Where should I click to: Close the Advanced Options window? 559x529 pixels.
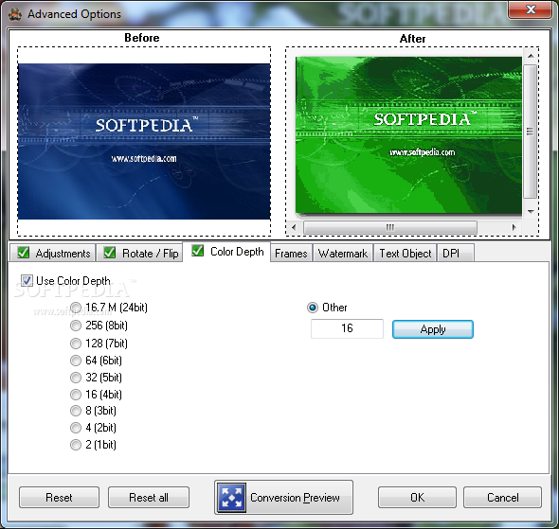(x=531, y=9)
